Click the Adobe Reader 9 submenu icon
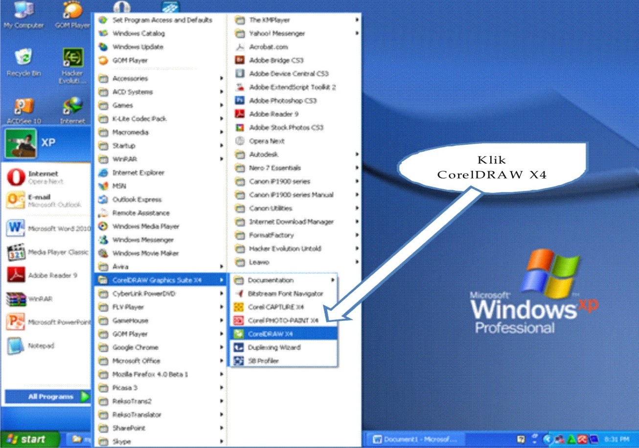Screen dimensions: 639x448 point(240,114)
